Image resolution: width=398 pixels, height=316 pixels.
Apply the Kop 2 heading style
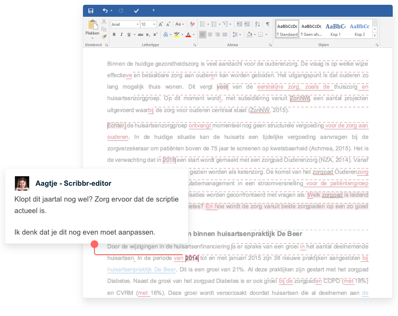[360, 29]
